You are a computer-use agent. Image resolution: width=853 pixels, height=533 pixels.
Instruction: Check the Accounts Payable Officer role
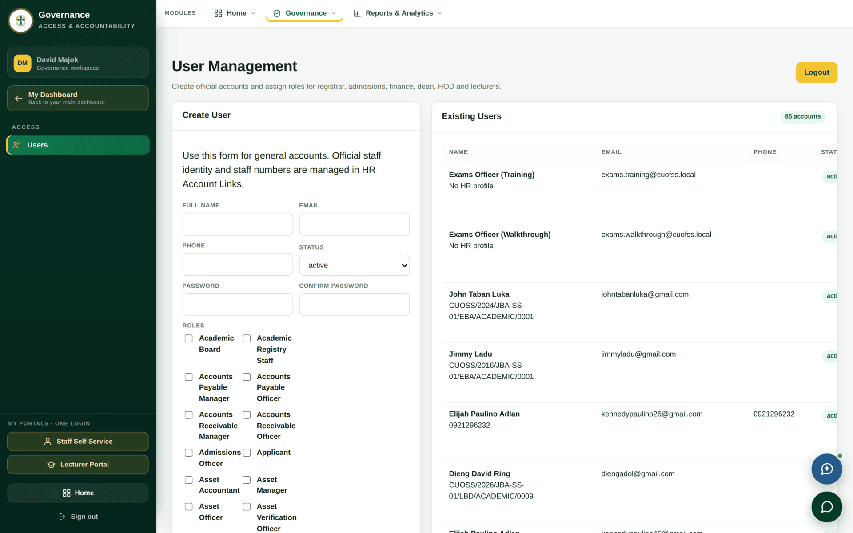(x=247, y=377)
